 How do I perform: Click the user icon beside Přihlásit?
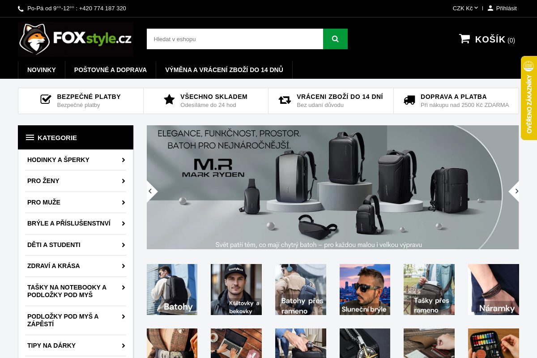pyautogui.click(x=490, y=8)
